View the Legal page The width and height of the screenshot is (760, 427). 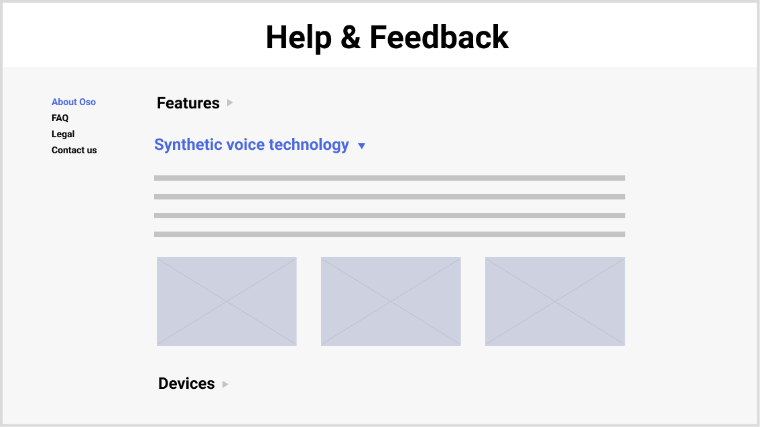[x=63, y=134]
